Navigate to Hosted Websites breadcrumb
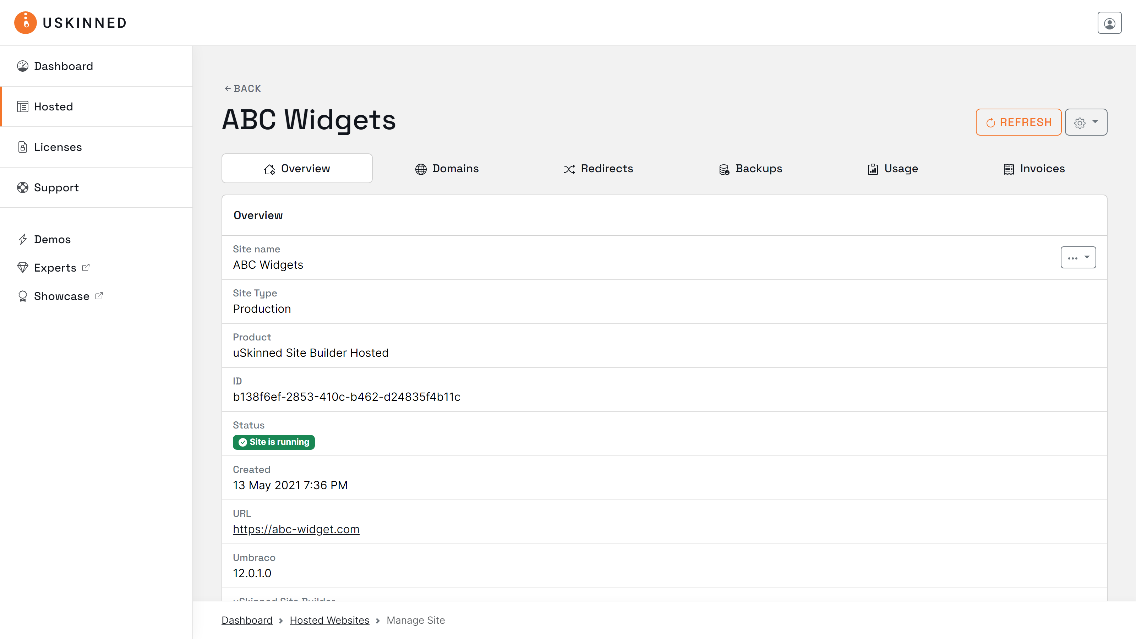 (329, 619)
